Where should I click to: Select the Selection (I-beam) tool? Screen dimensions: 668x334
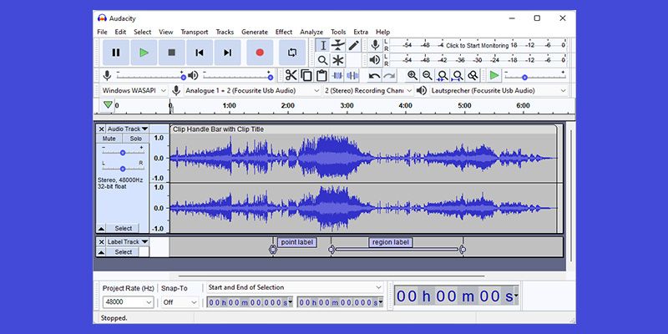(x=323, y=45)
